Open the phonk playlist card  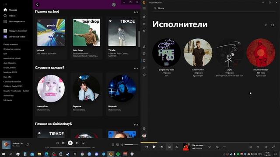point(51,38)
